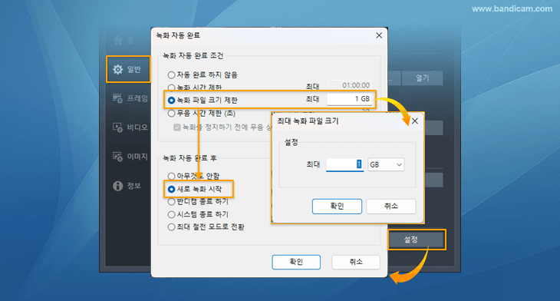Click the image icon beside 이미지
560x301 pixels.
pos(117,157)
